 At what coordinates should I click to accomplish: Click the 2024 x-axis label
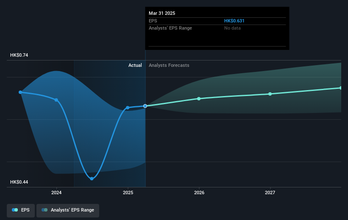tap(56, 192)
